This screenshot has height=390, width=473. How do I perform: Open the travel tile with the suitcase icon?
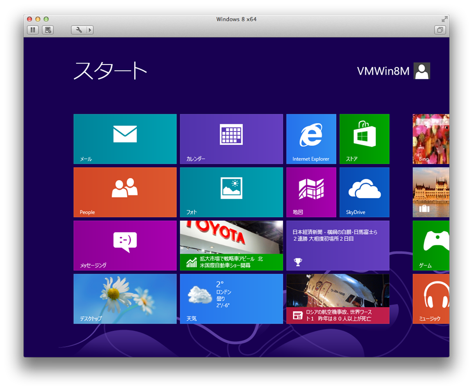point(431,192)
